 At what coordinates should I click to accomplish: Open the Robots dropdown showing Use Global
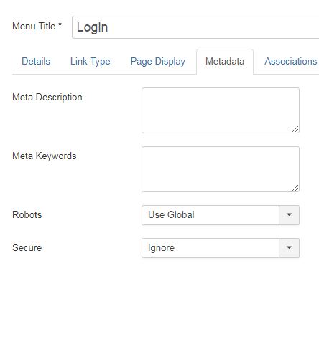click(221, 215)
